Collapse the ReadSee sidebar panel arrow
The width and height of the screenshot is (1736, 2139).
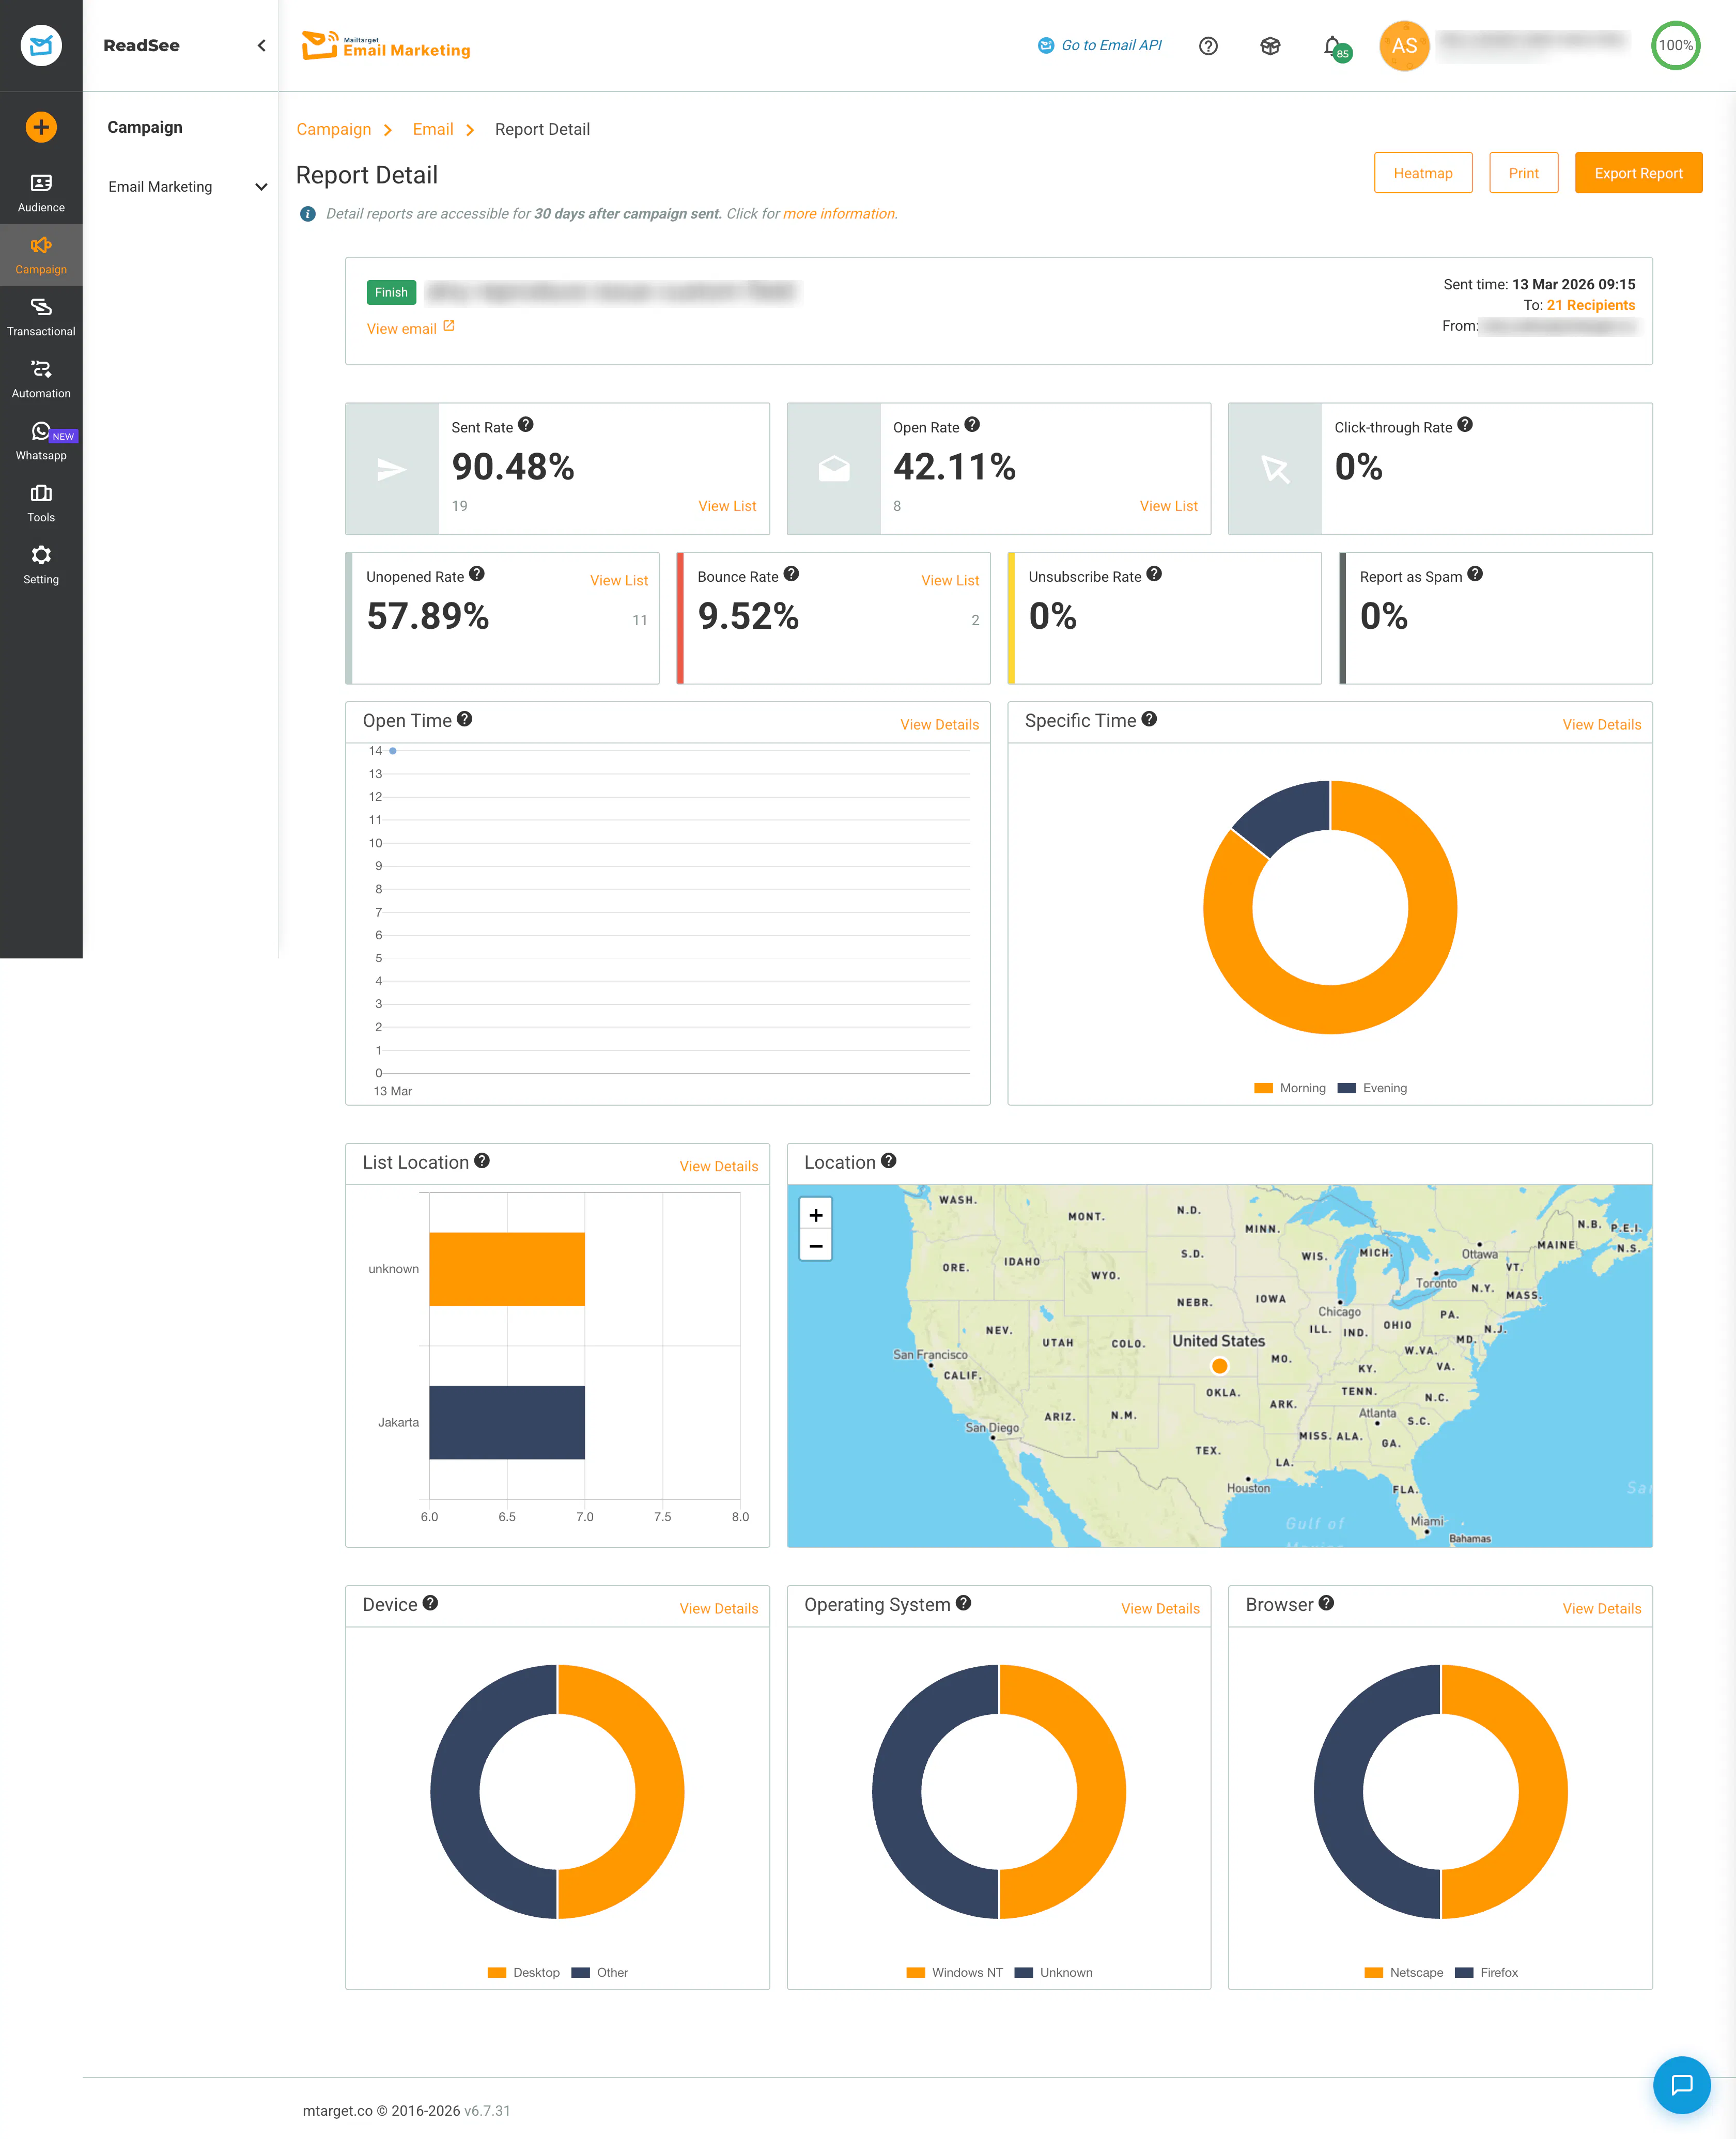click(261, 45)
